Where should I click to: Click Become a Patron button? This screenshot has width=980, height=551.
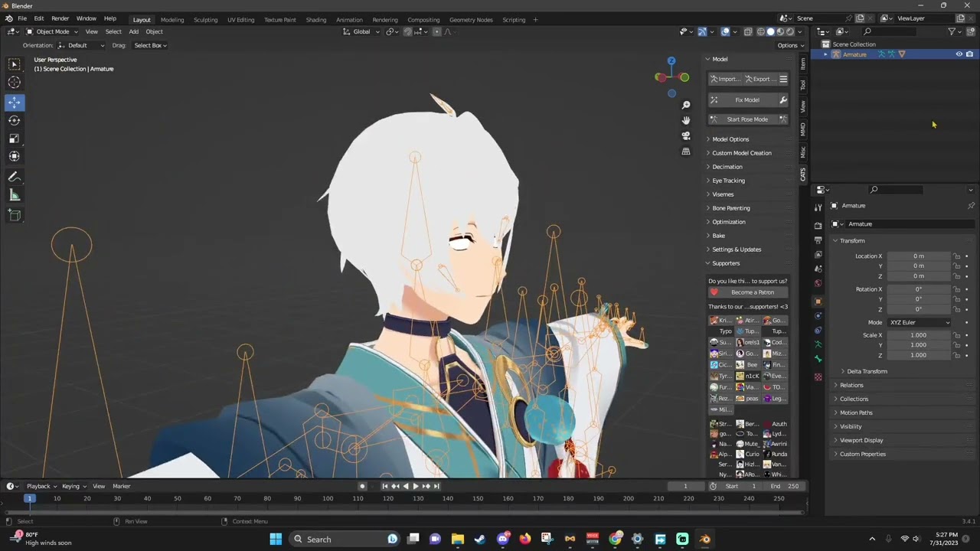click(x=748, y=292)
